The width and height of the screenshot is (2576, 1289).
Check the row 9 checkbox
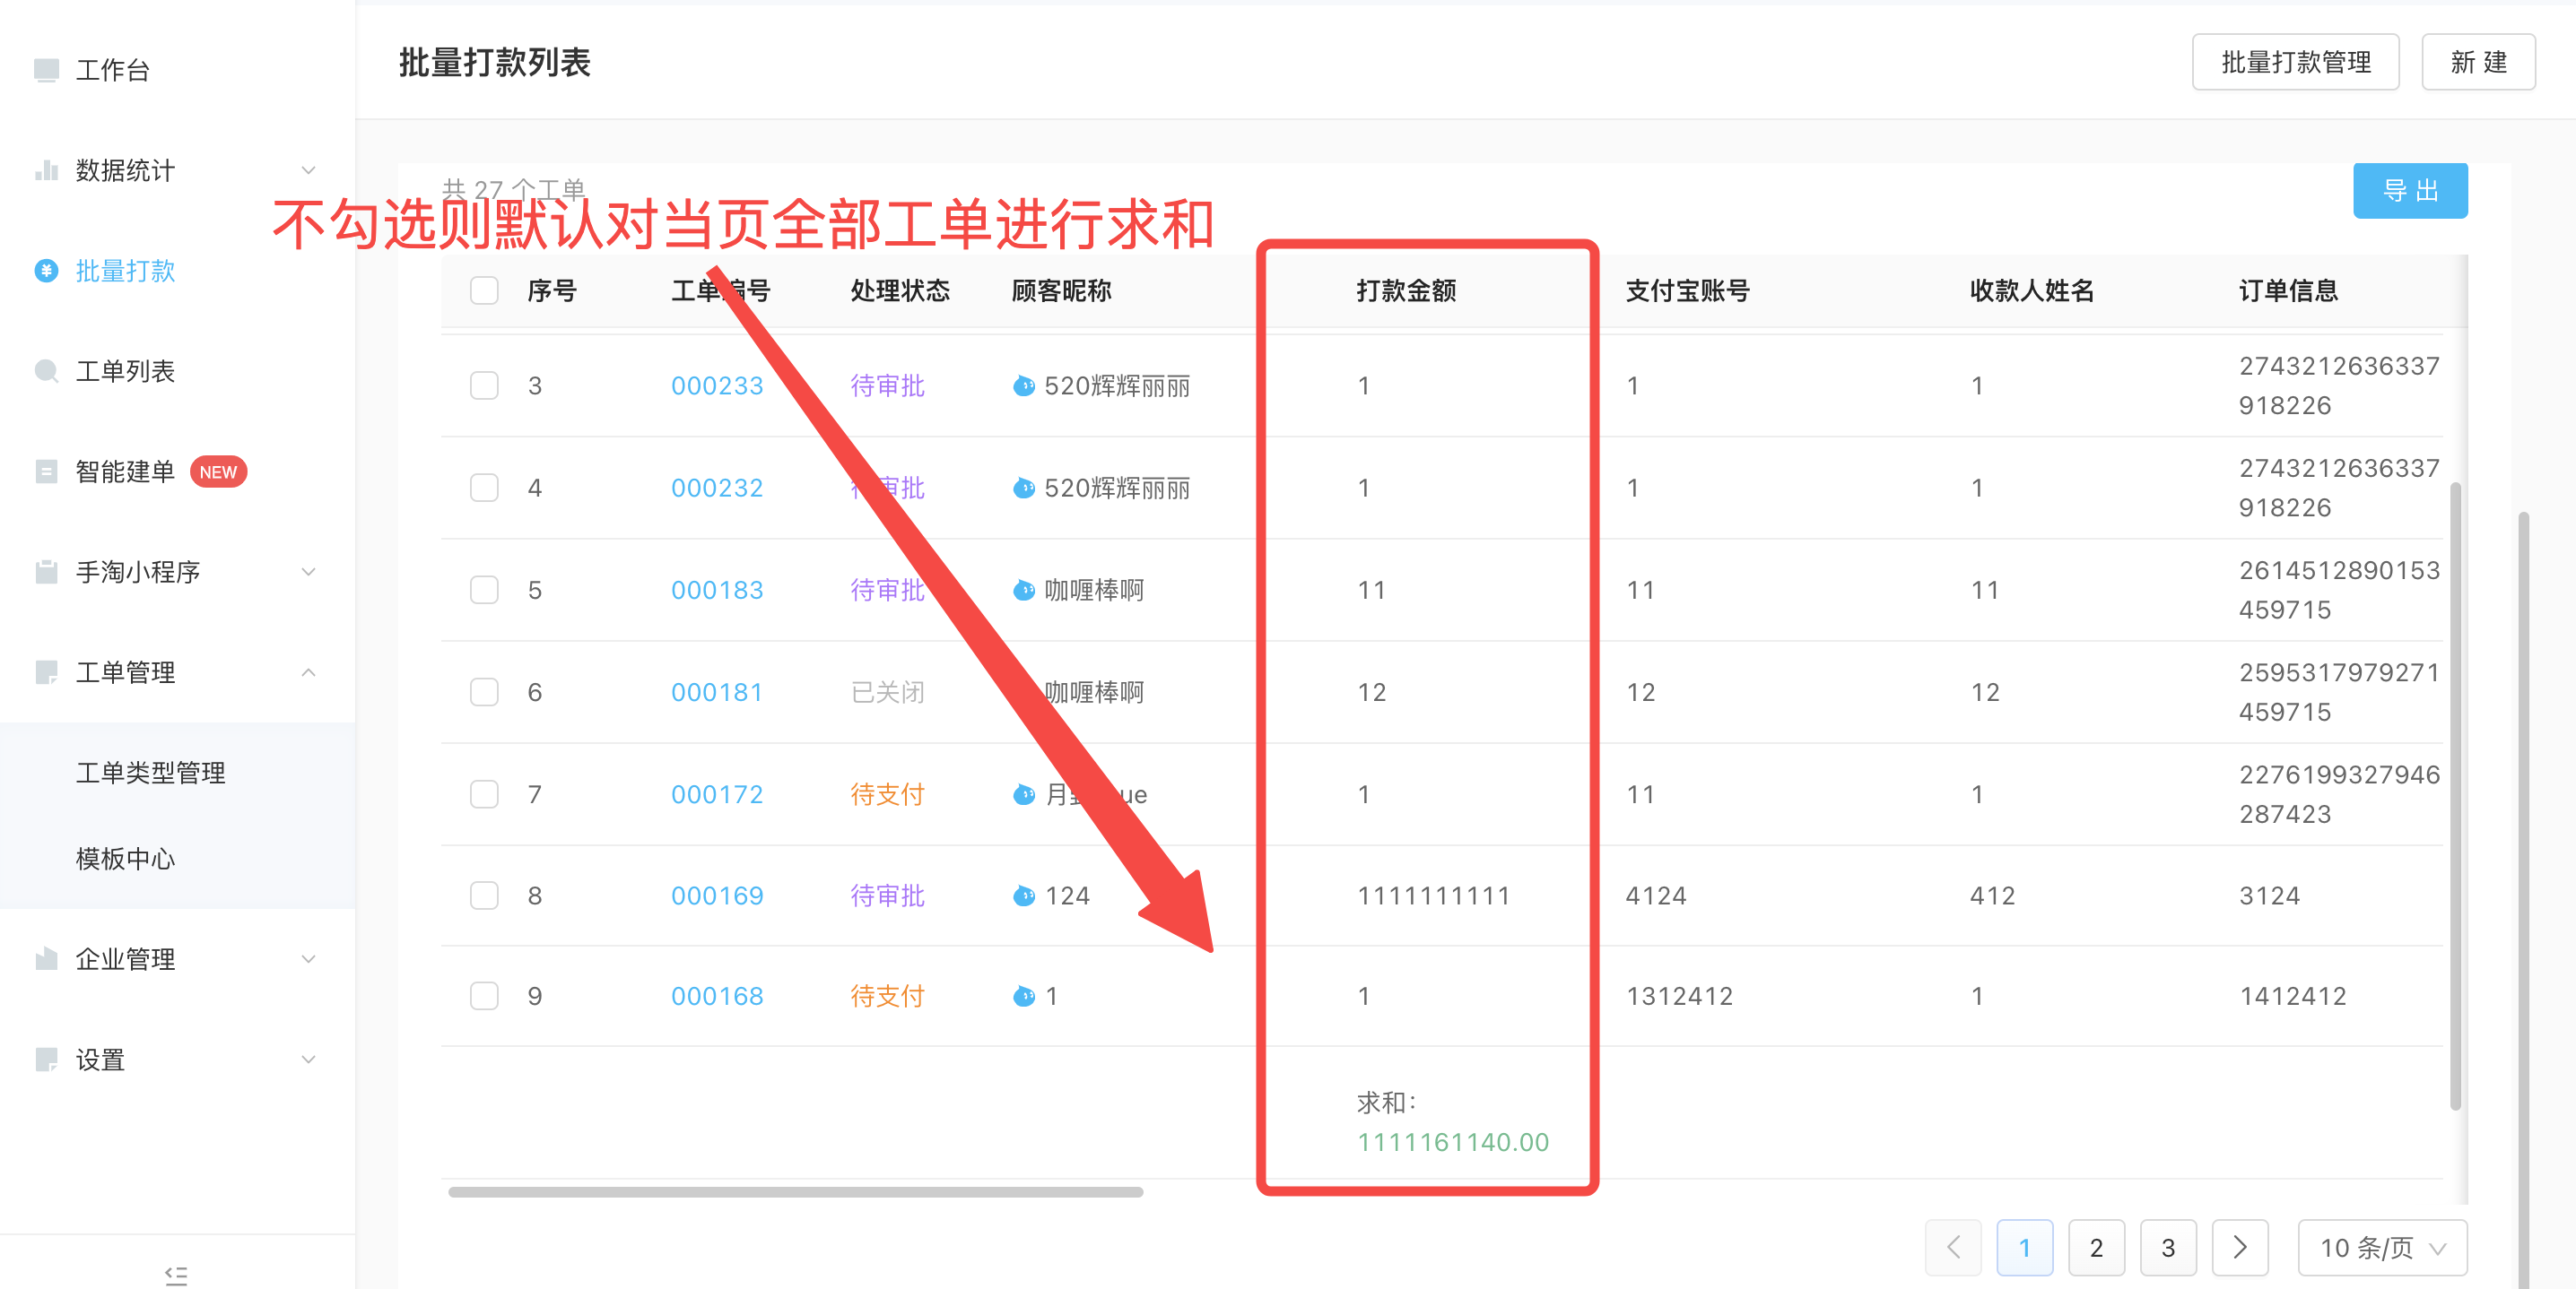pyautogui.click(x=484, y=996)
